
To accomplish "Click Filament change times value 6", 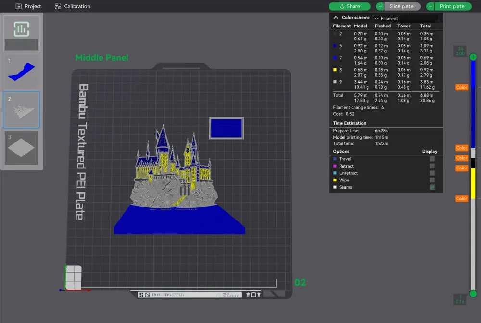I will (x=382, y=107).
